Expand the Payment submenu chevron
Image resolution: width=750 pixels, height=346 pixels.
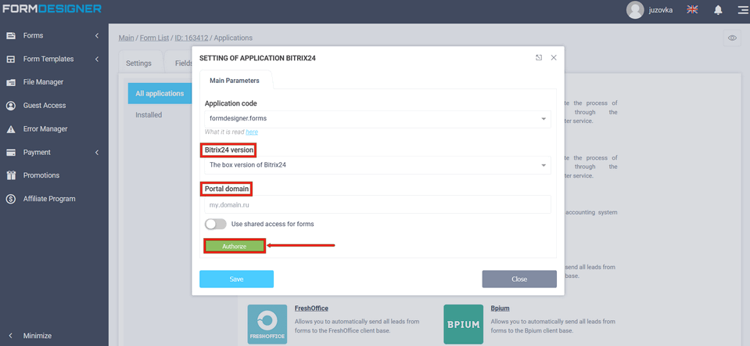point(97,152)
